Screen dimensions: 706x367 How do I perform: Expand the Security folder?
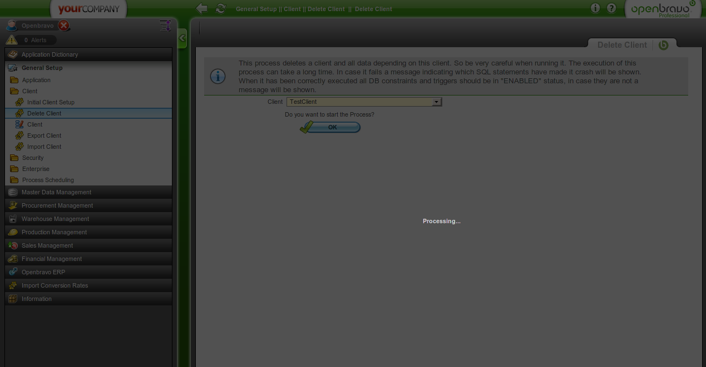pos(33,158)
